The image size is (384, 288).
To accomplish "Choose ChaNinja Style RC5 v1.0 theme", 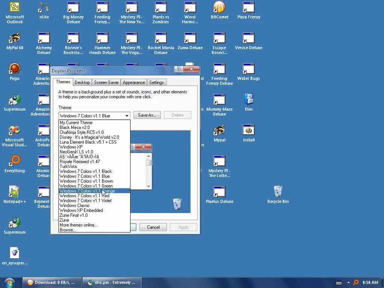I will tap(94, 132).
